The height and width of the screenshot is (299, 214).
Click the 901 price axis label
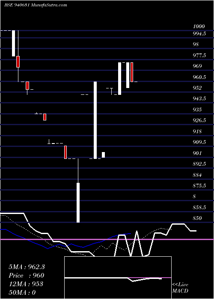point(197,153)
